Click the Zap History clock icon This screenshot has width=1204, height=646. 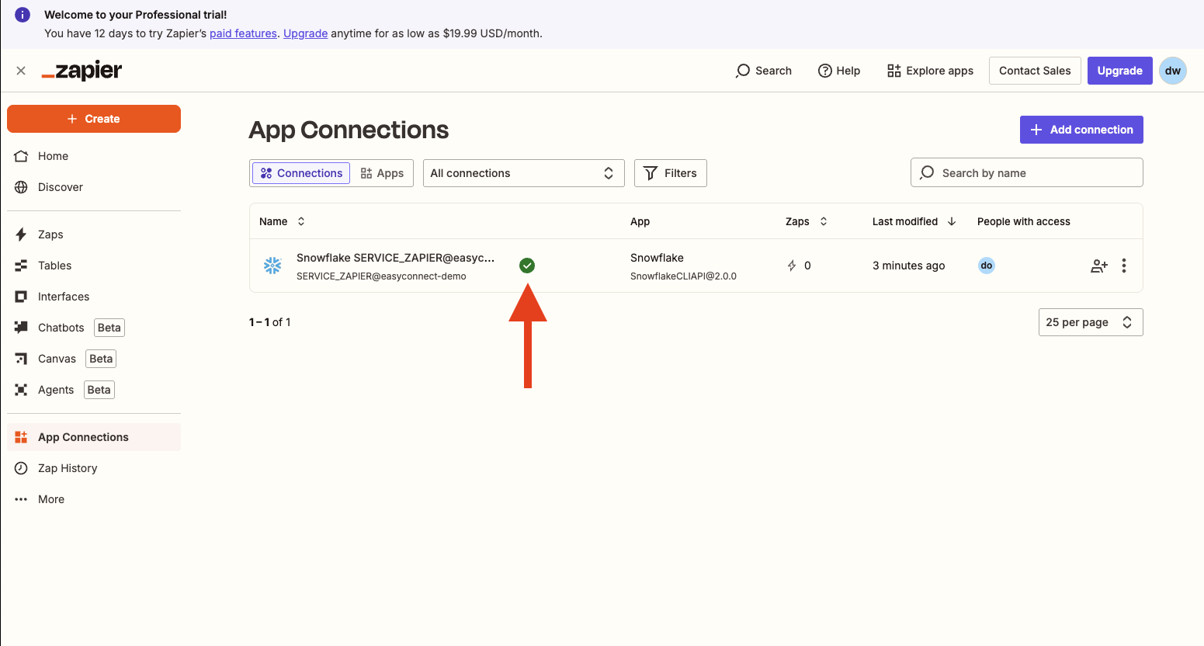click(21, 468)
